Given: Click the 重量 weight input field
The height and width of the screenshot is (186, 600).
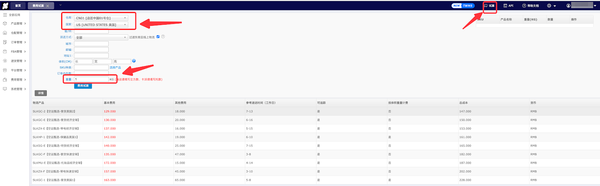Looking at the screenshot, I should coord(91,79).
